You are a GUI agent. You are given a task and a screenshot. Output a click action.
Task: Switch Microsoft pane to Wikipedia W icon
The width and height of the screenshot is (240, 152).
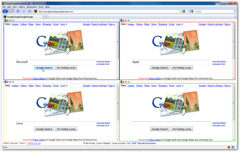[x=7, y=21]
